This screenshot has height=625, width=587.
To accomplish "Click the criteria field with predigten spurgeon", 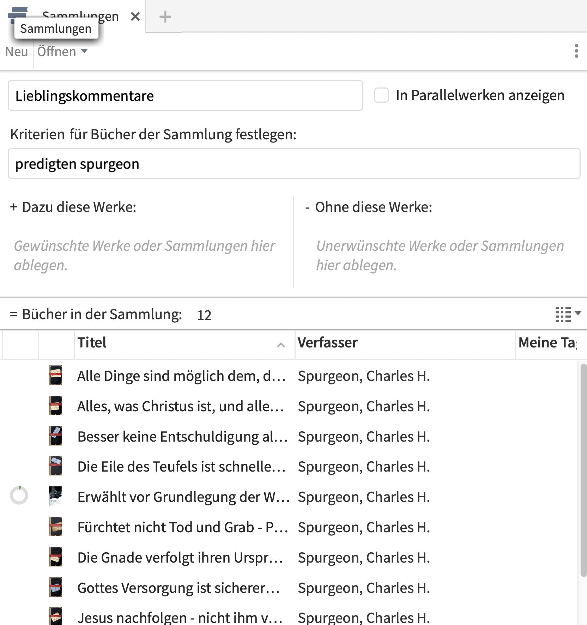I will pyautogui.click(x=294, y=164).
